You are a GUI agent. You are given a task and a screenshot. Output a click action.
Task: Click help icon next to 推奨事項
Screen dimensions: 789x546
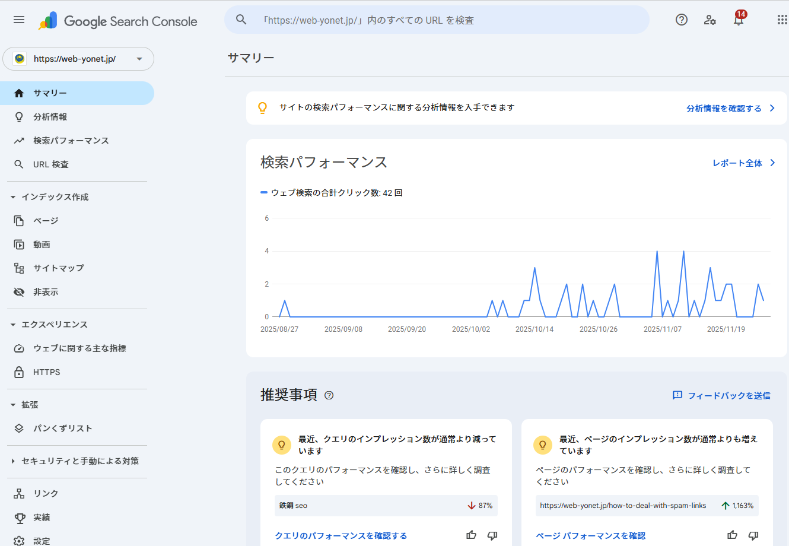[329, 395]
